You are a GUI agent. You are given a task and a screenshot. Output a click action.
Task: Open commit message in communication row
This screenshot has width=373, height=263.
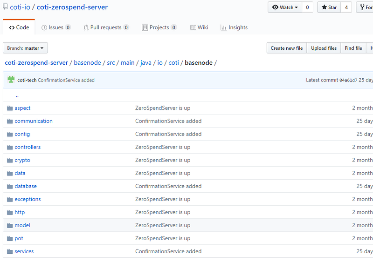coord(168,121)
